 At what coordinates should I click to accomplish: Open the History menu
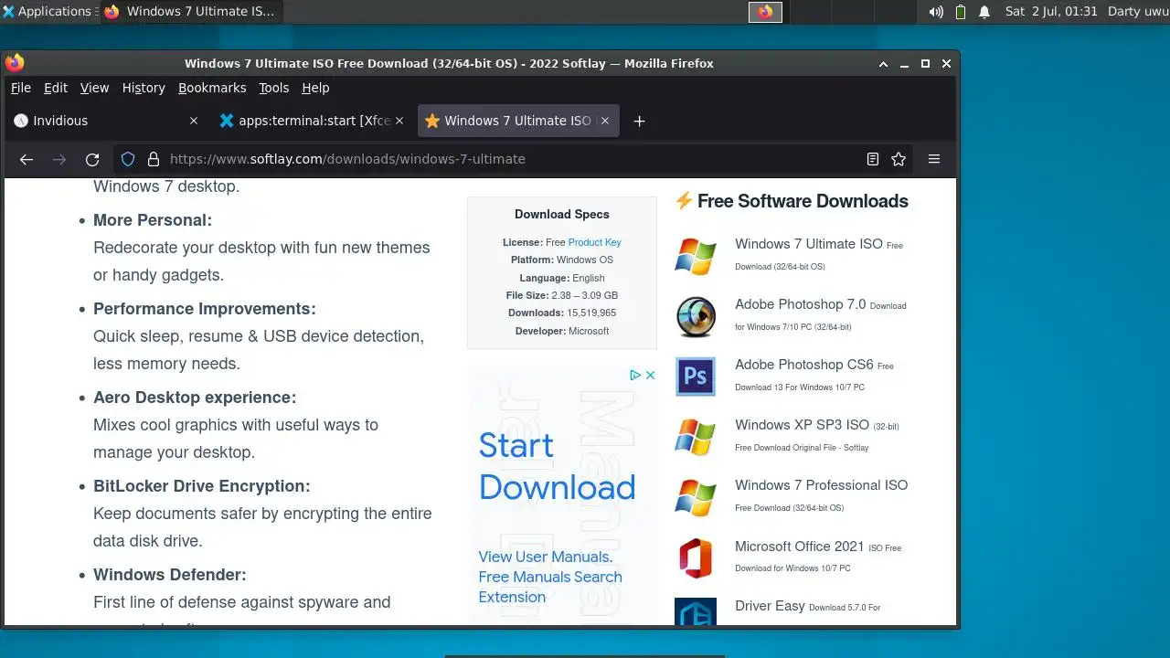[x=144, y=88]
